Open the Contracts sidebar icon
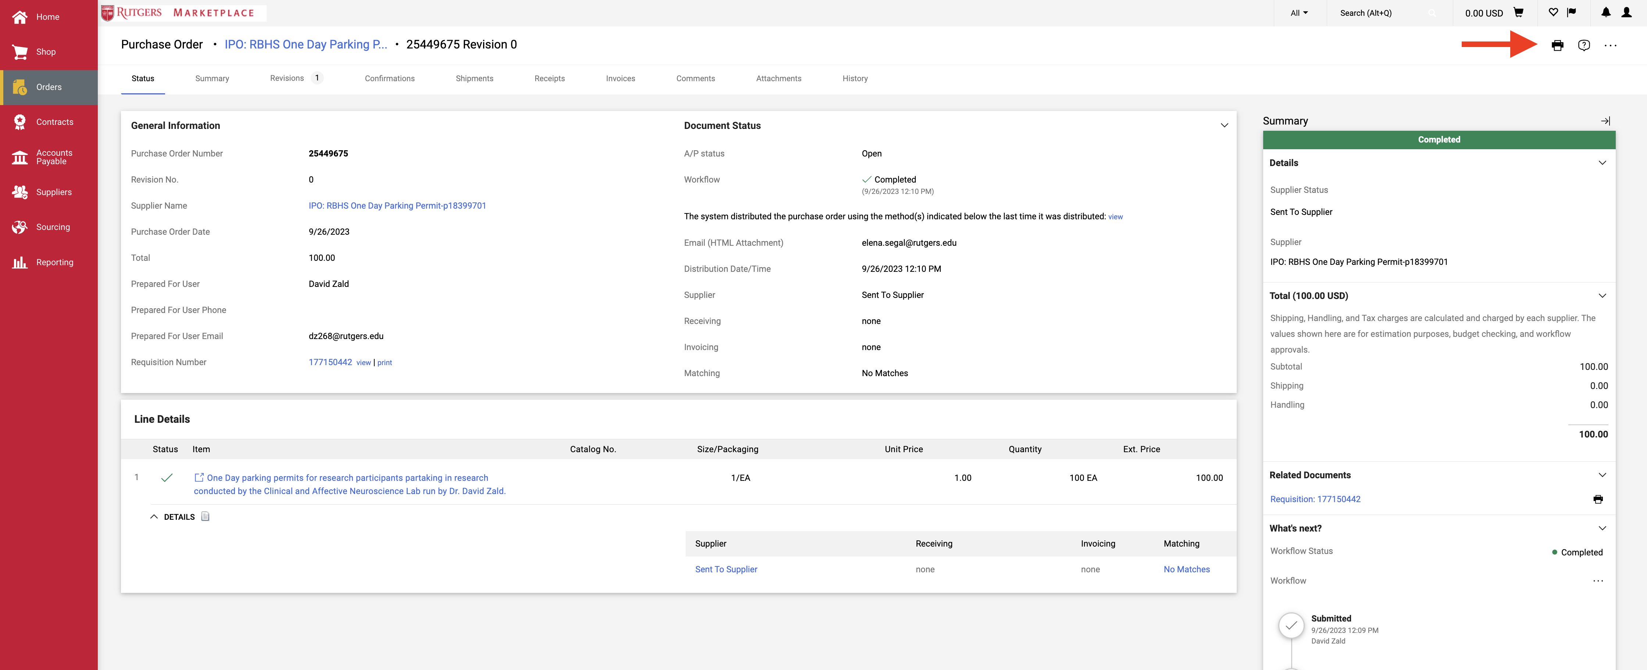The width and height of the screenshot is (1647, 670). click(20, 122)
